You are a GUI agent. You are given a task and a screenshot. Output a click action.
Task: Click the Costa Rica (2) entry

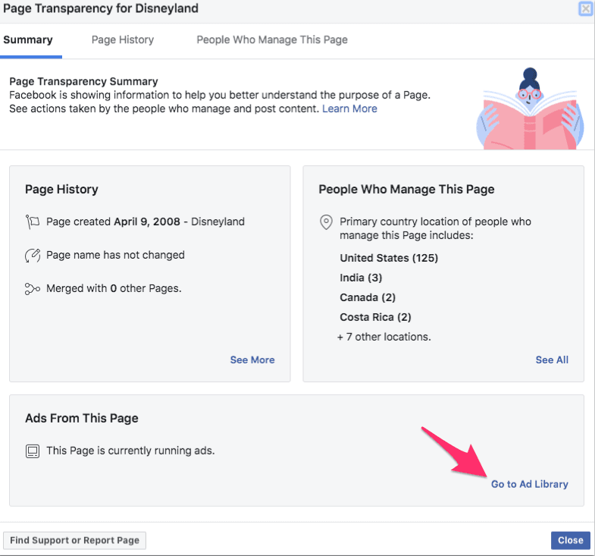pyautogui.click(x=375, y=317)
